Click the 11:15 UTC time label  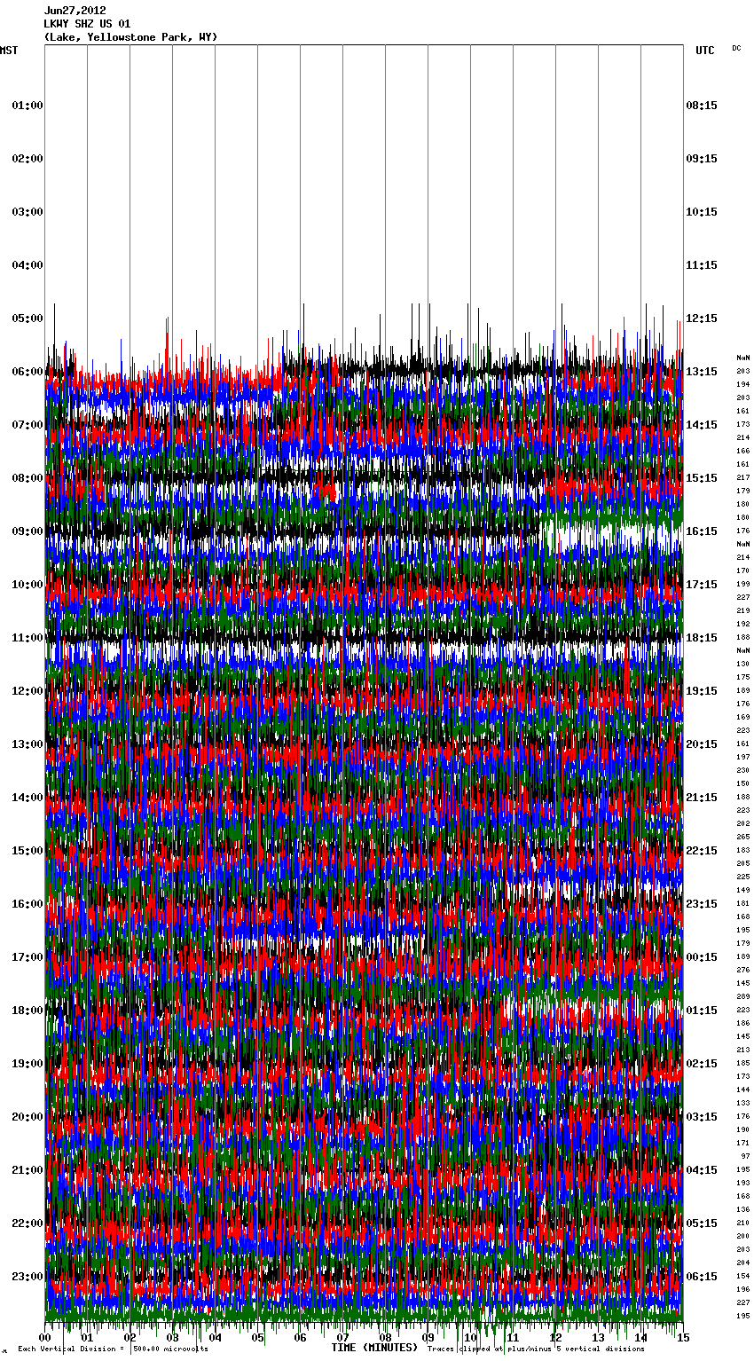[702, 265]
